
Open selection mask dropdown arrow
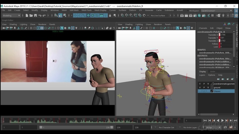click(72, 16)
